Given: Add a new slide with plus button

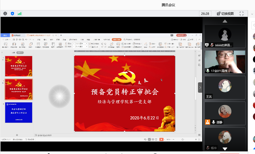Looking at the screenshot, I should [x=17, y=135].
